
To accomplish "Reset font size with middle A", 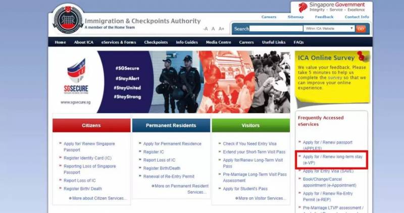I will point(213,29).
